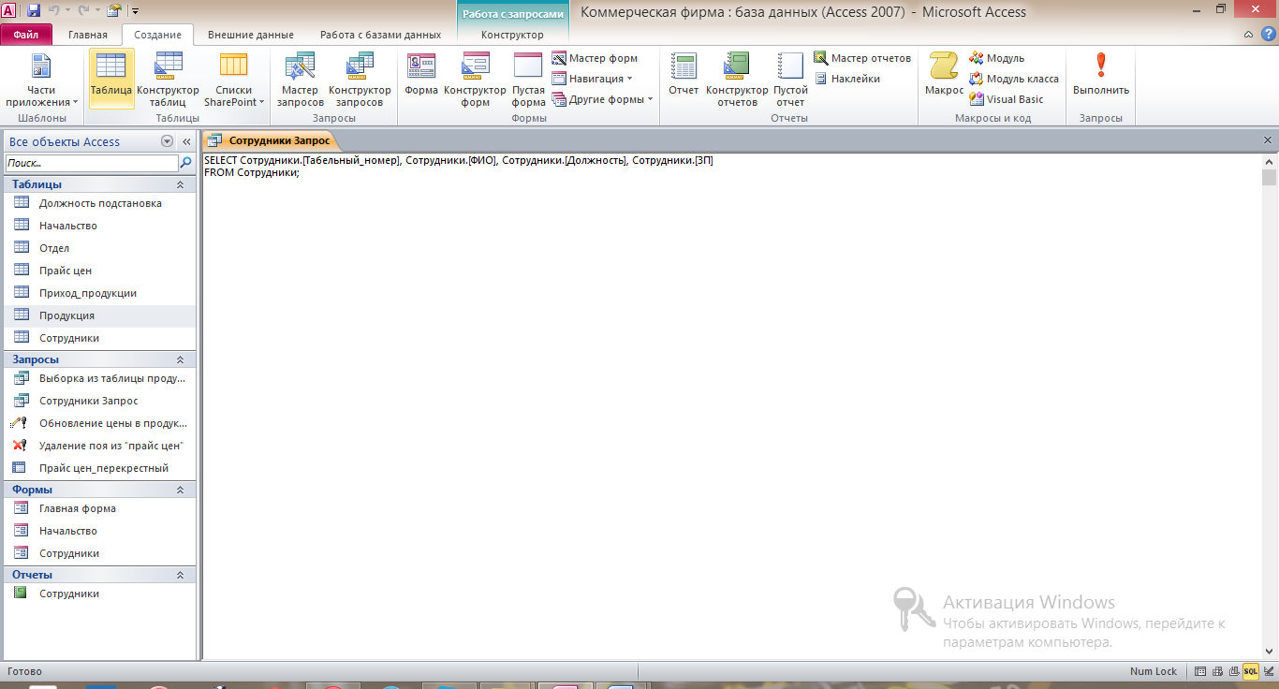Select the Отдел table

tap(100, 248)
